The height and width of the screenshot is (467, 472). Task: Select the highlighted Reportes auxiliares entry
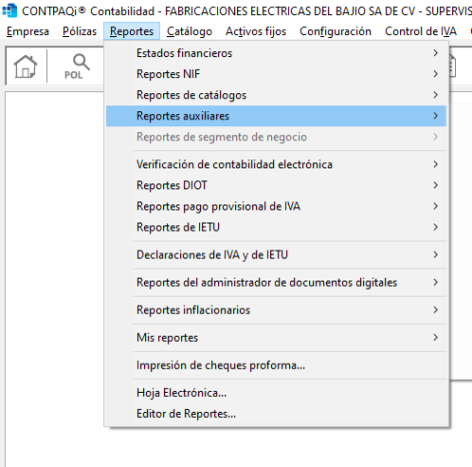pos(276,116)
